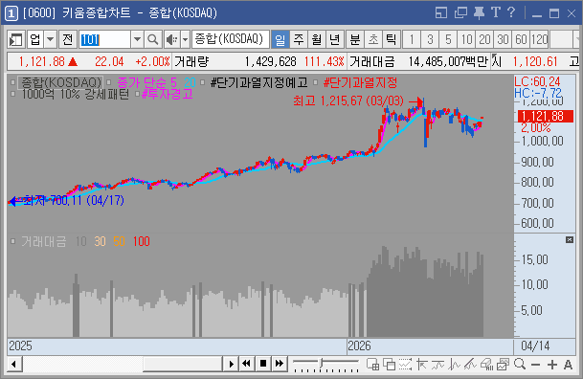Click the bottom toolbar magnifier zoom icon

tap(520, 365)
